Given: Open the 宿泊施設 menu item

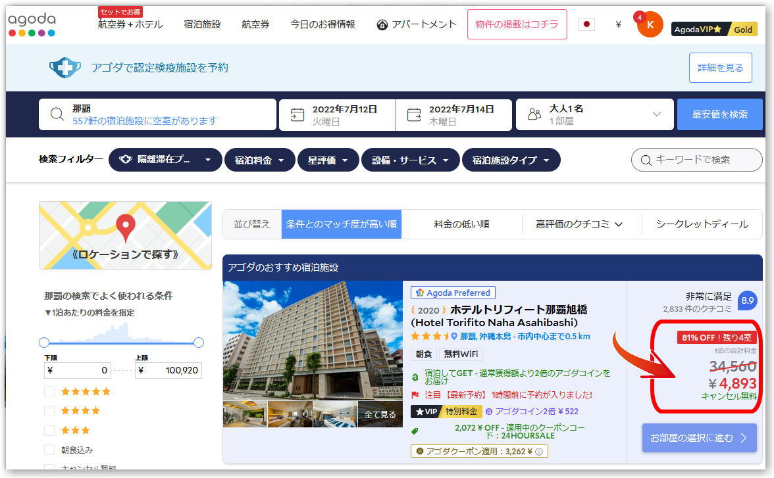Looking at the screenshot, I should (x=203, y=24).
